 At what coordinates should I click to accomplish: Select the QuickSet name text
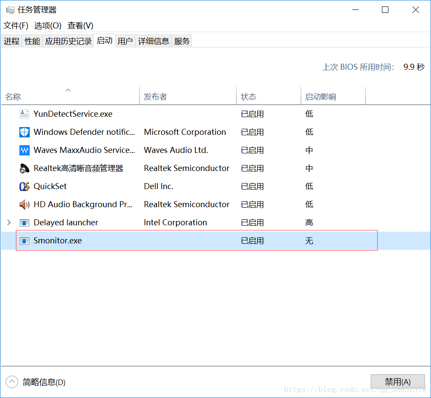[x=50, y=187]
